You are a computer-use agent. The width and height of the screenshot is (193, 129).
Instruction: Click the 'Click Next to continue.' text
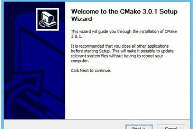91,71
